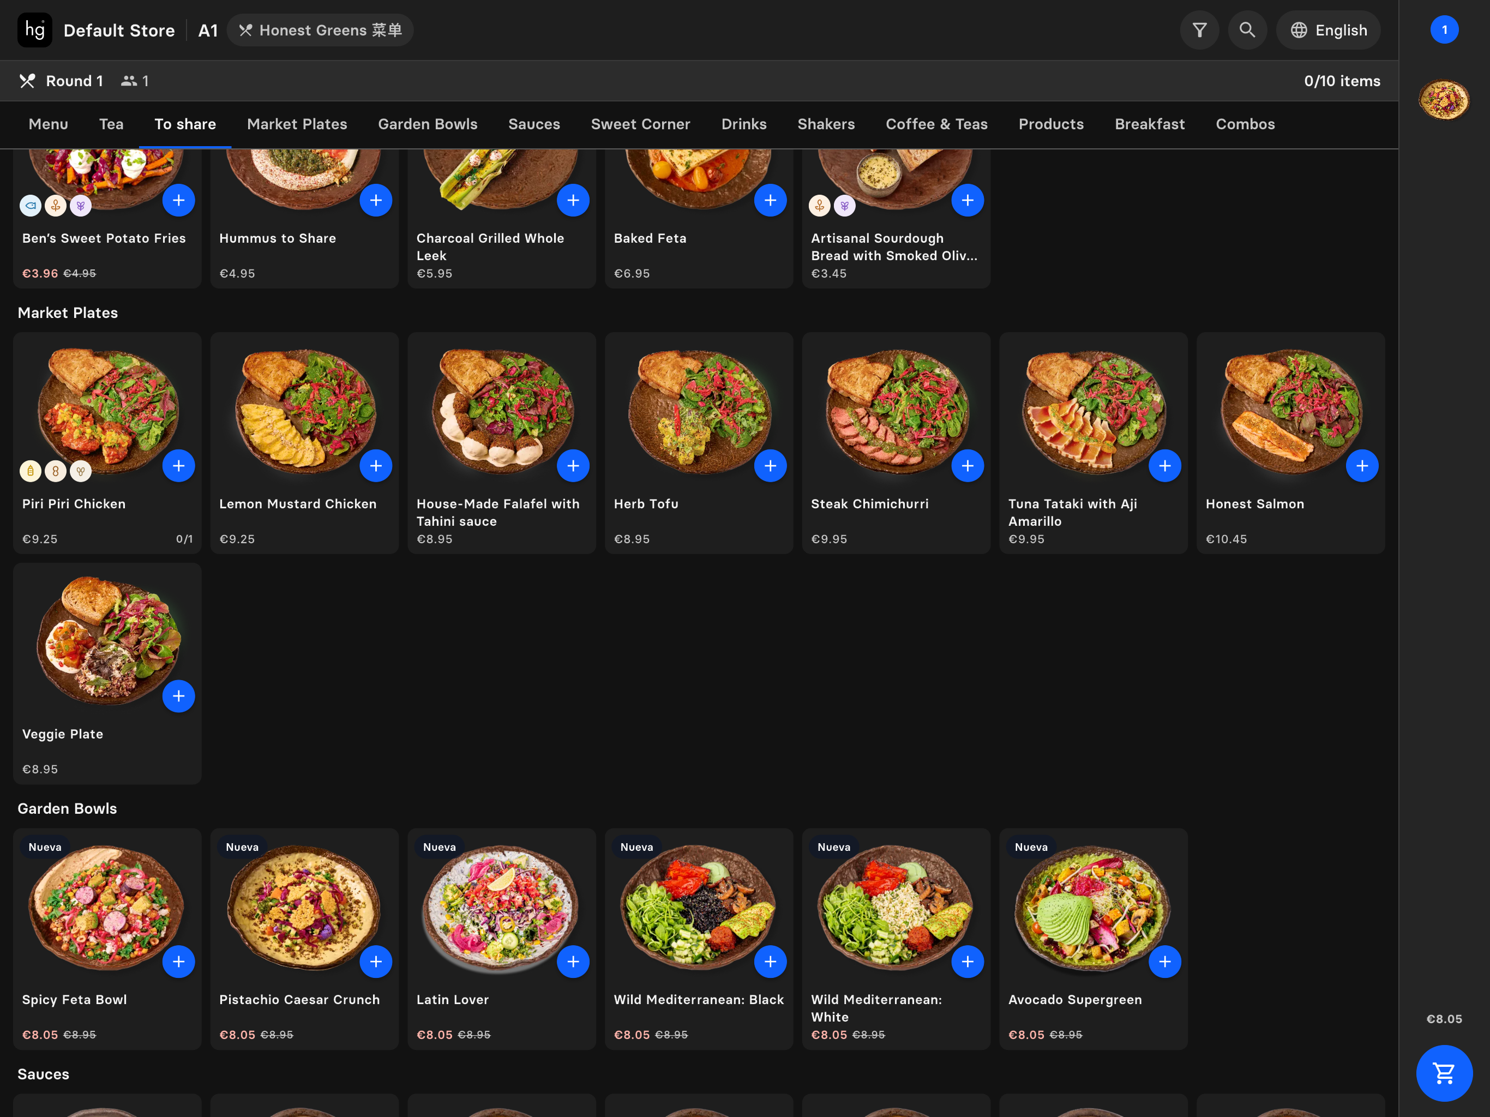Open the Veggie Plate image
Image resolution: width=1490 pixels, height=1117 pixels.
[x=109, y=640]
